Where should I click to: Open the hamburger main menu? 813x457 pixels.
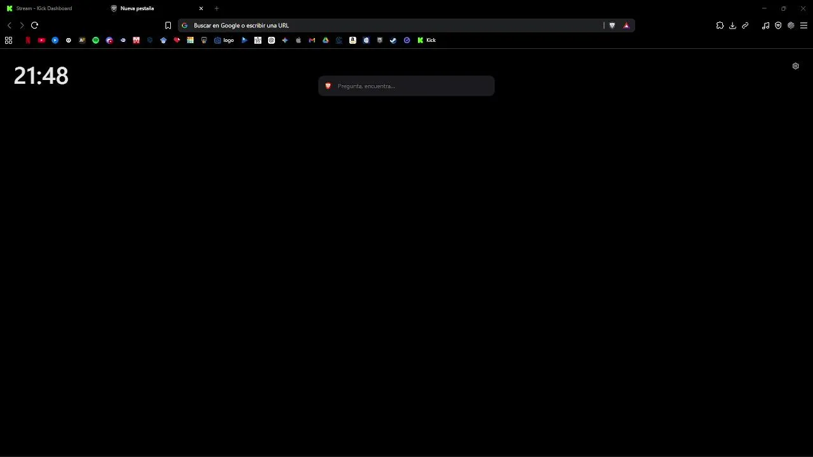point(803,25)
